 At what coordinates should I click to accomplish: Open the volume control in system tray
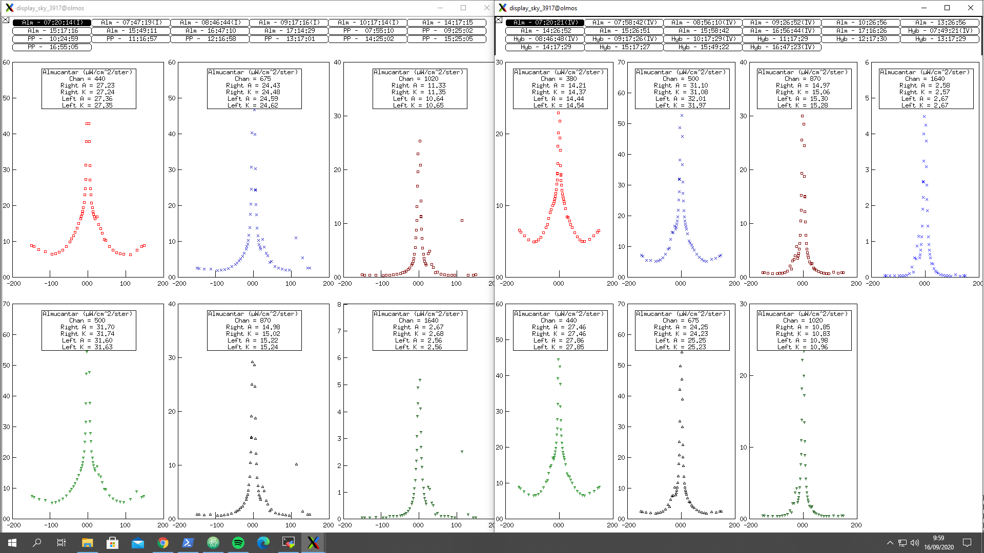914,543
